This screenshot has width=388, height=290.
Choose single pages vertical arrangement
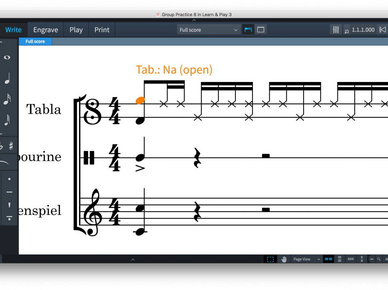point(362,259)
